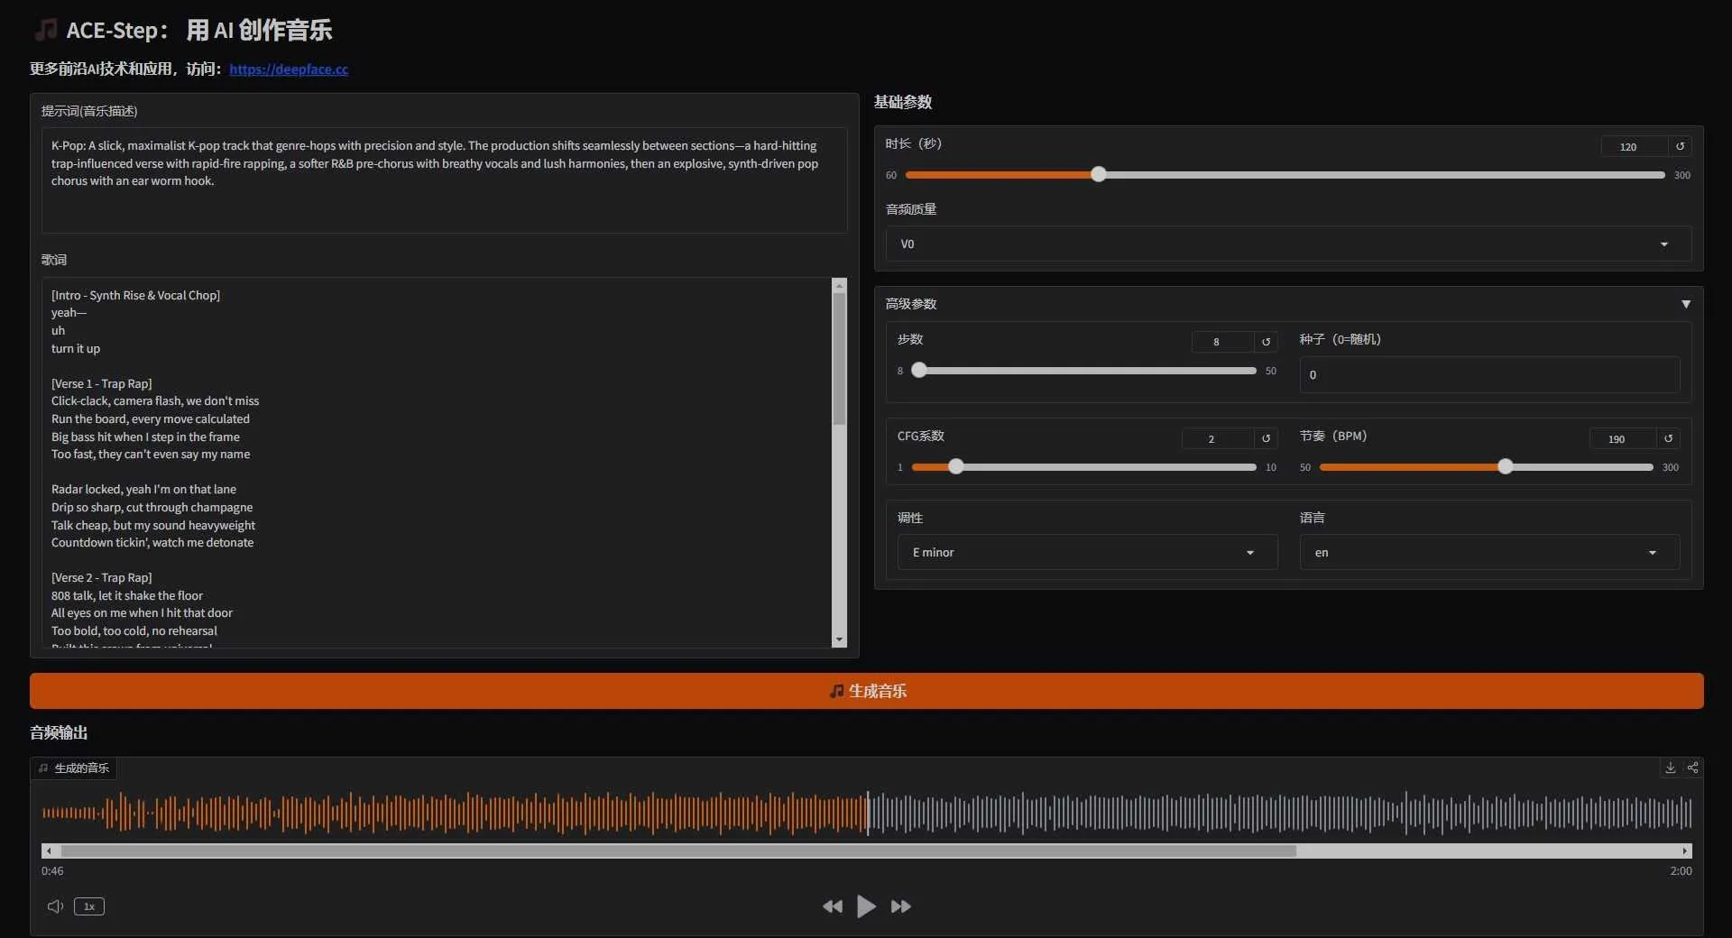Mute the audio volume
Screen dimensions: 1732x938
(55, 906)
